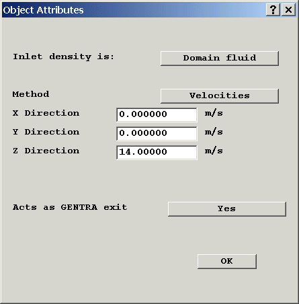Click the m/s unit beside Z Direction
This screenshot has width=299, height=304.
pos(214,151)
